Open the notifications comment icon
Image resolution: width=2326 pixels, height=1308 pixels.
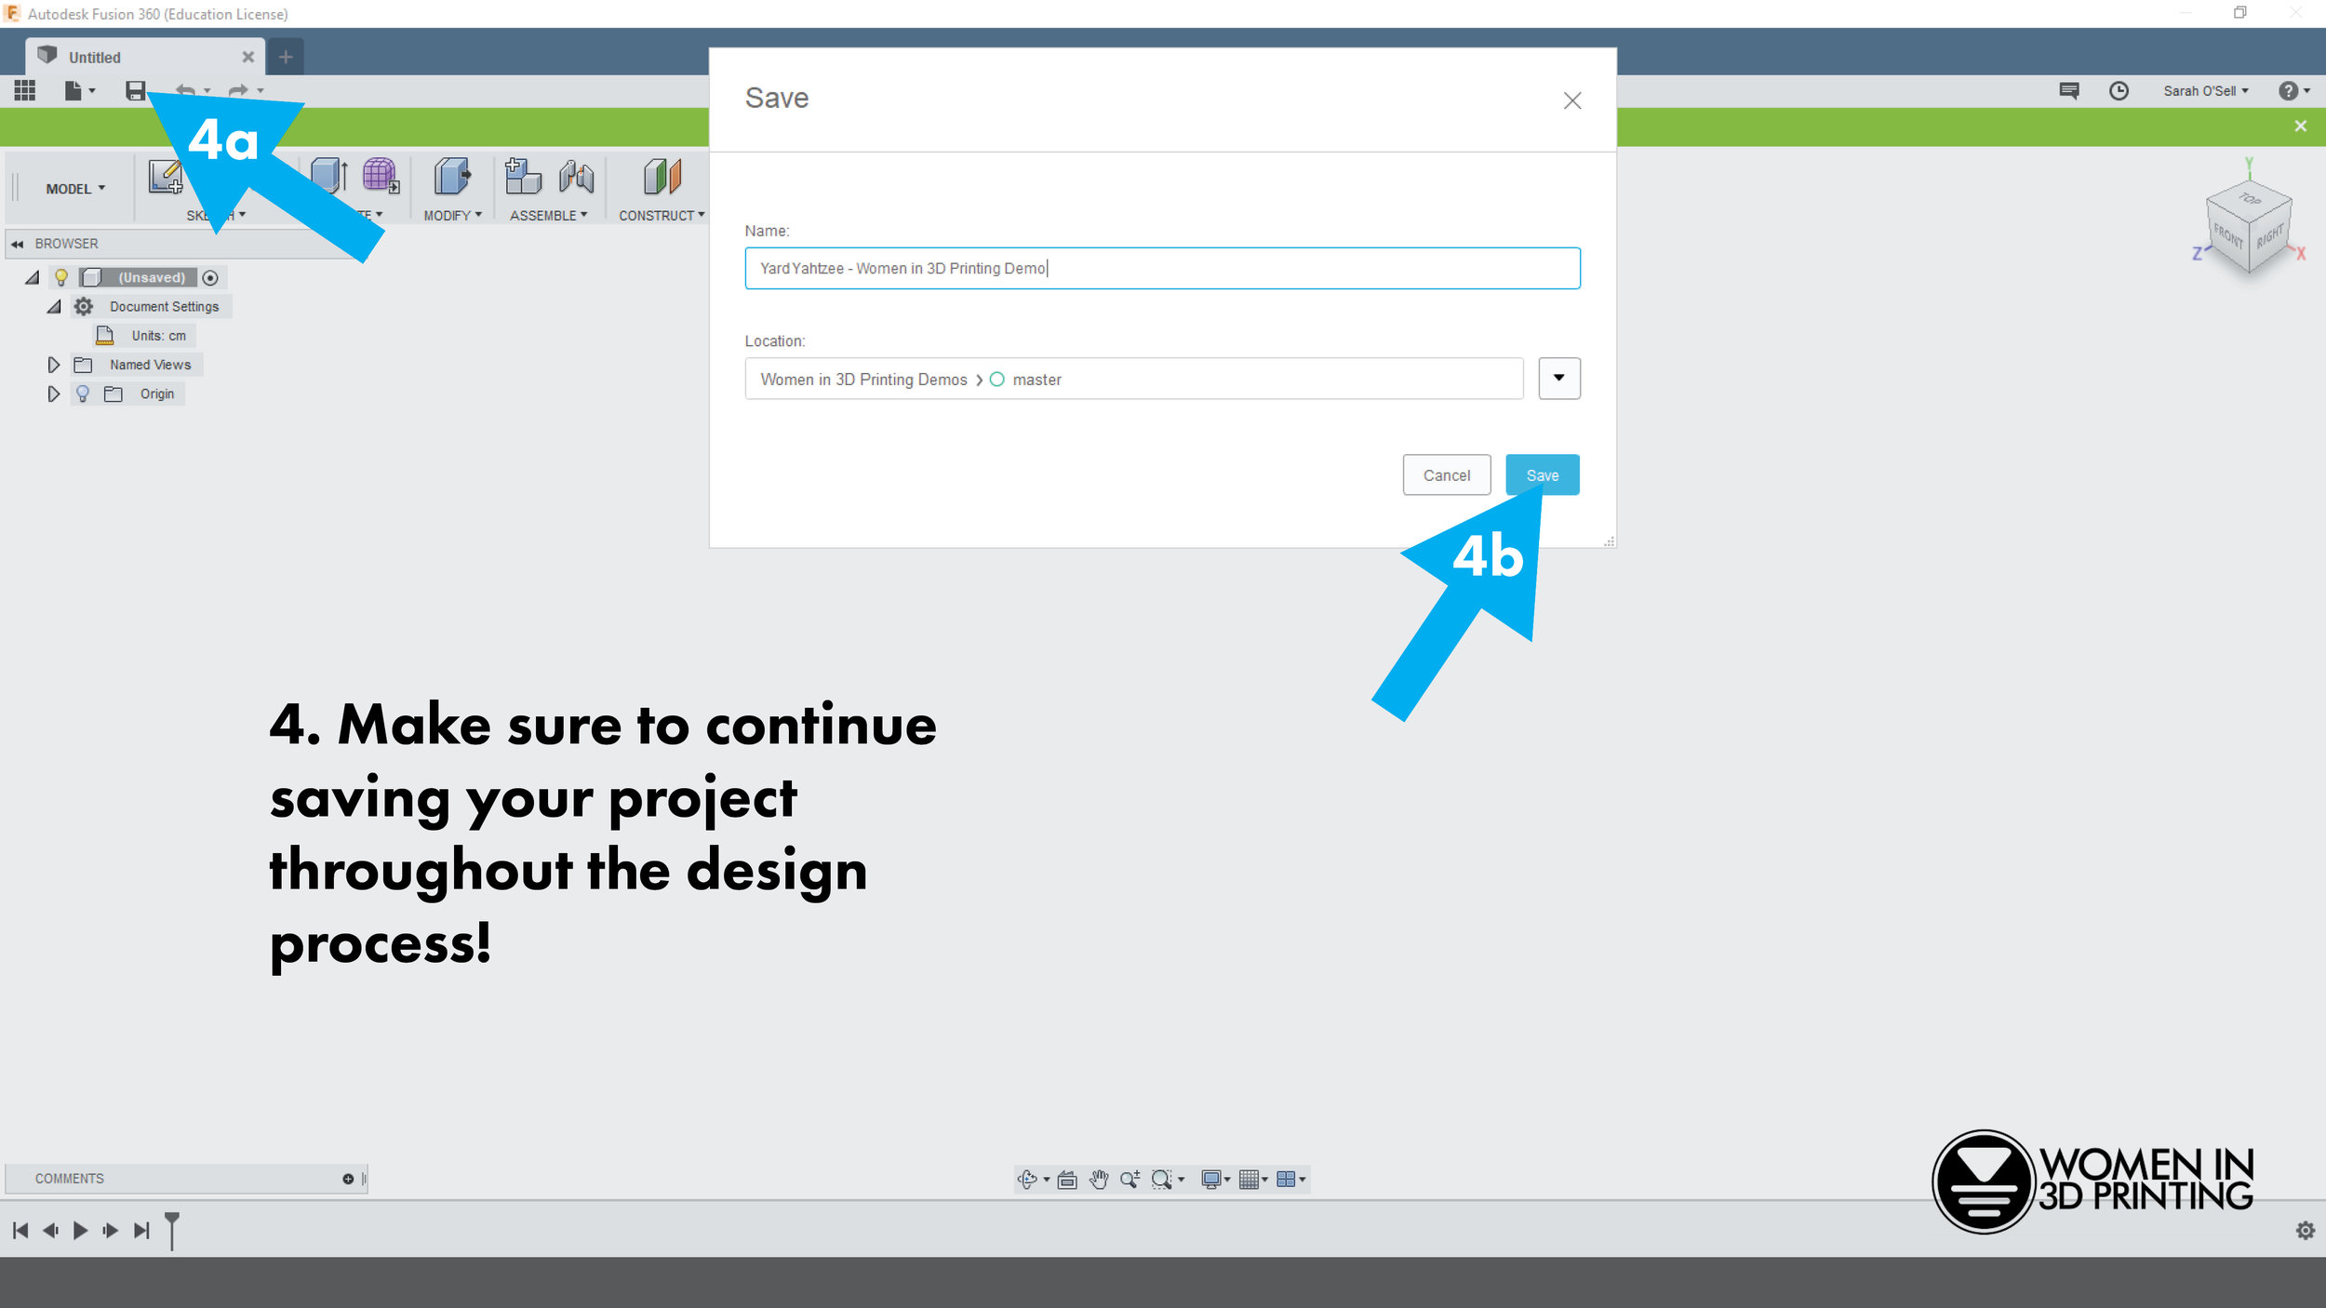pos(2069,90)
